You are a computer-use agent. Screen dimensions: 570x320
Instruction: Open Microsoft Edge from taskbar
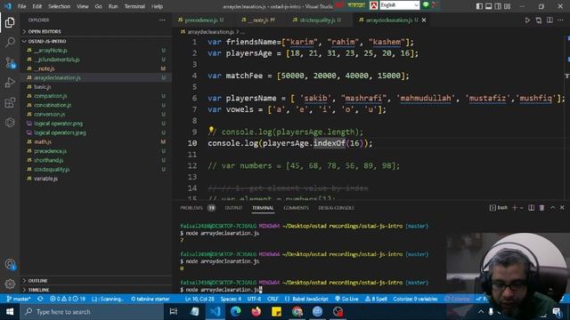coord(235,312)
